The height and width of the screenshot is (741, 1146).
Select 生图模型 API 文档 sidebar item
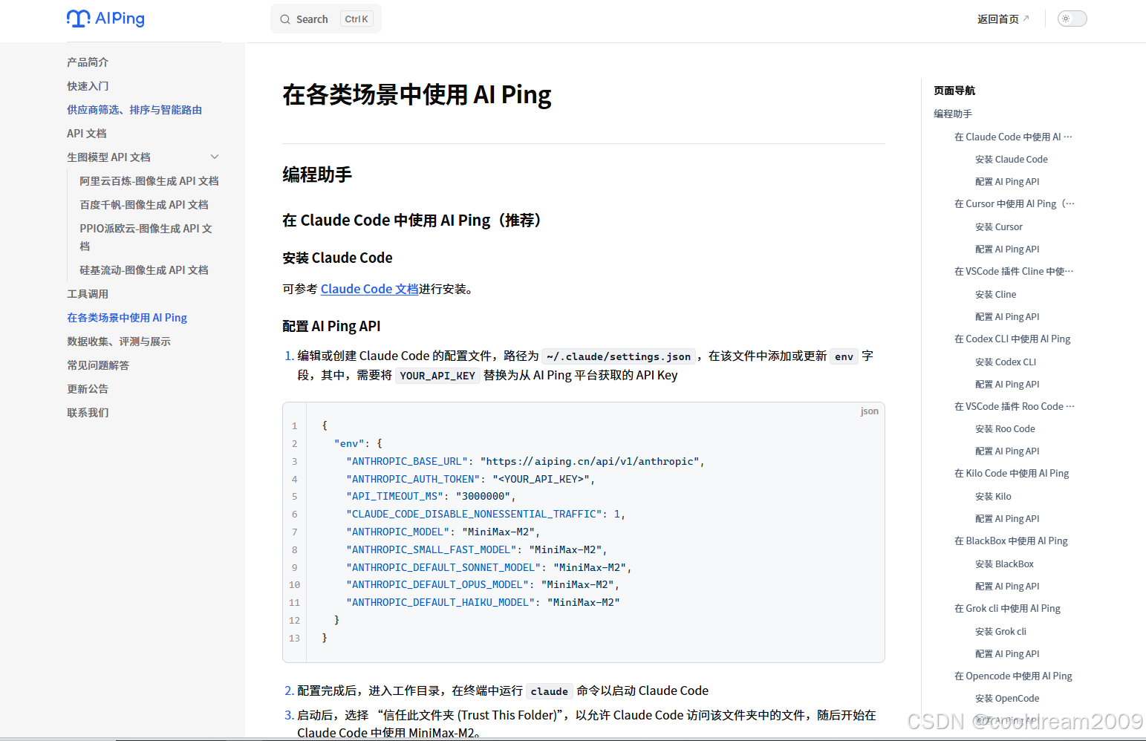tap(108, 157)
